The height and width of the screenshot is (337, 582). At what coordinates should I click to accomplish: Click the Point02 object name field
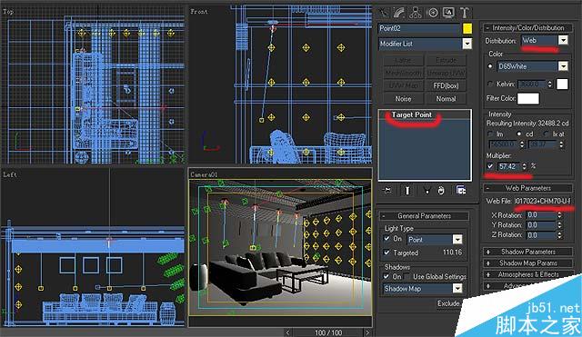coord(419,28)
